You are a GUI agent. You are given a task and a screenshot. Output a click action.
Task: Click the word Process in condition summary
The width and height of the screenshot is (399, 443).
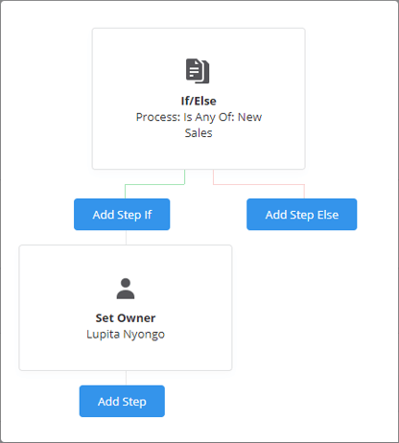coord(158,117)
